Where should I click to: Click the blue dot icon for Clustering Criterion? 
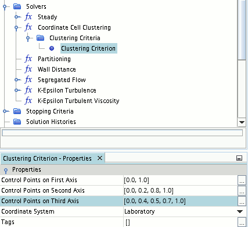(52, 48)
